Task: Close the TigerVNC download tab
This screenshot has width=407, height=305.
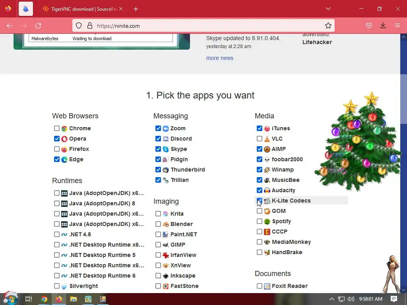Action: click(x=121, y=9)
